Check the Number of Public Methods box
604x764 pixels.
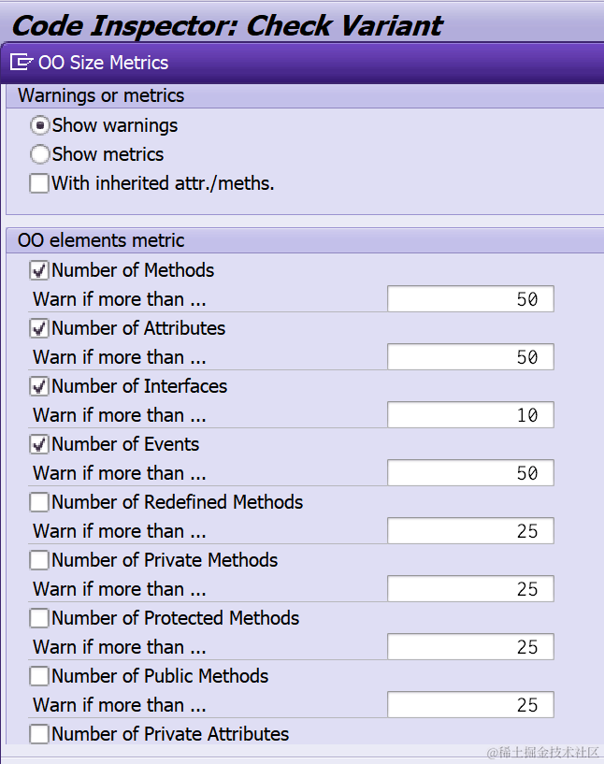click(39, 676)
